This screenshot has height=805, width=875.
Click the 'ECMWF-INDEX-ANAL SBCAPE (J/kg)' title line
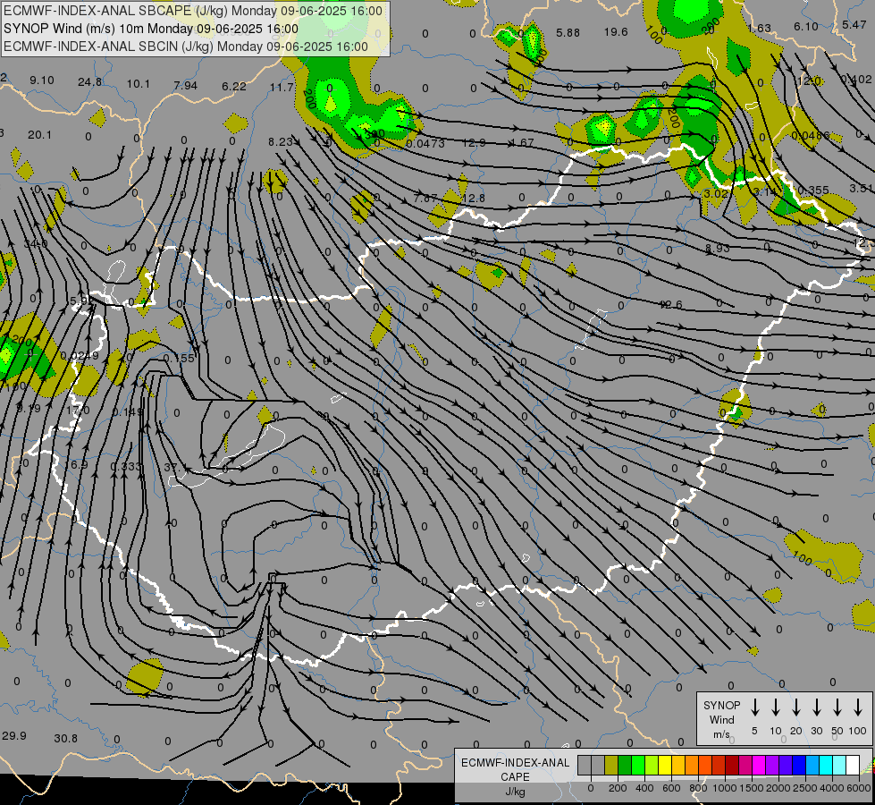(x=193, y=11)
